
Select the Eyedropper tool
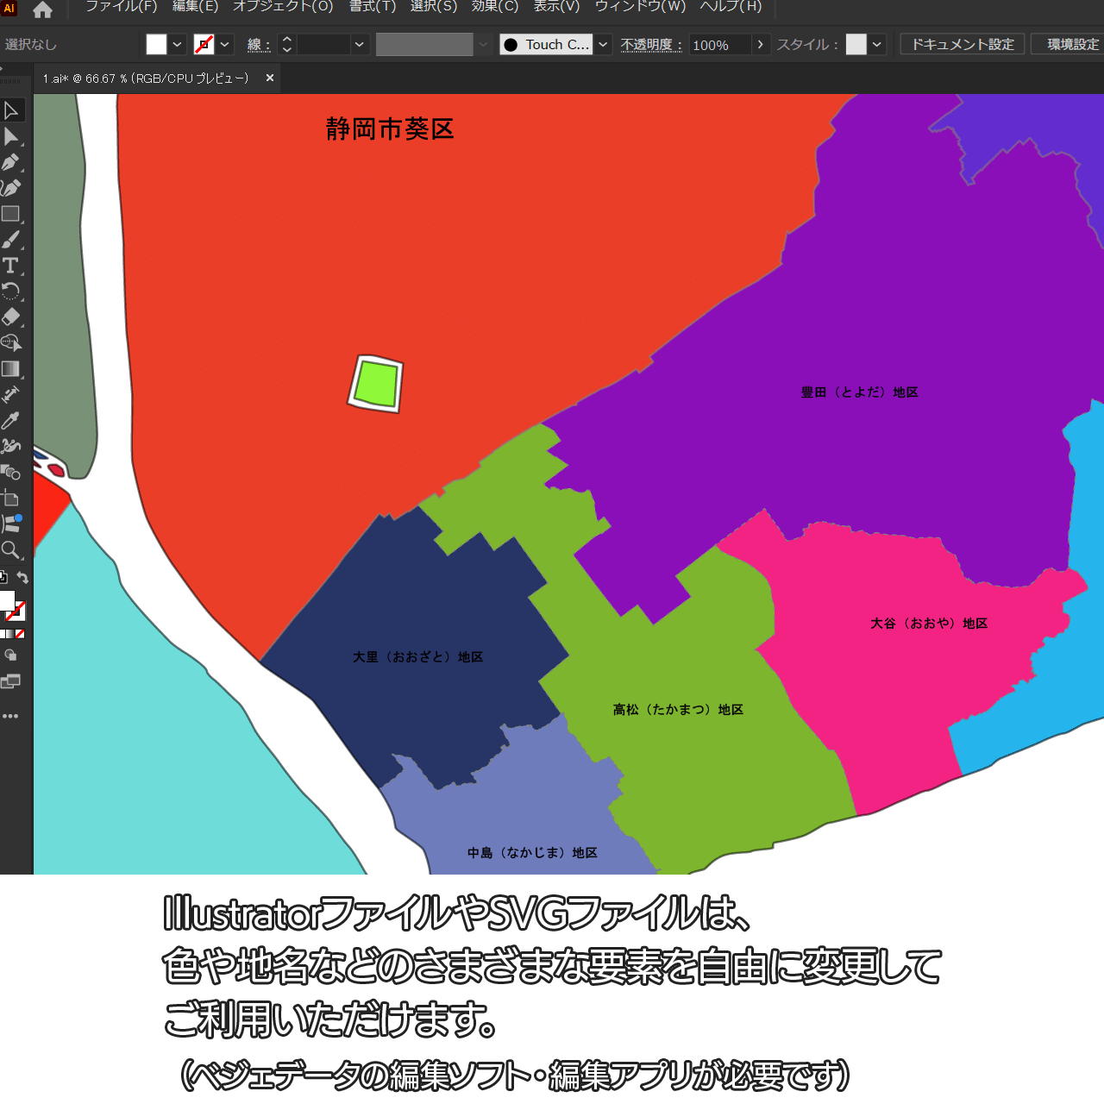coord(11,421)
